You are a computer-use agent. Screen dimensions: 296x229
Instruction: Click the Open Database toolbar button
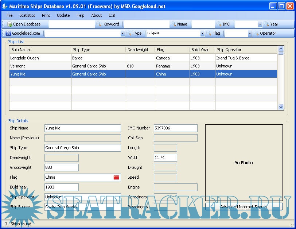tap(24, 24)
